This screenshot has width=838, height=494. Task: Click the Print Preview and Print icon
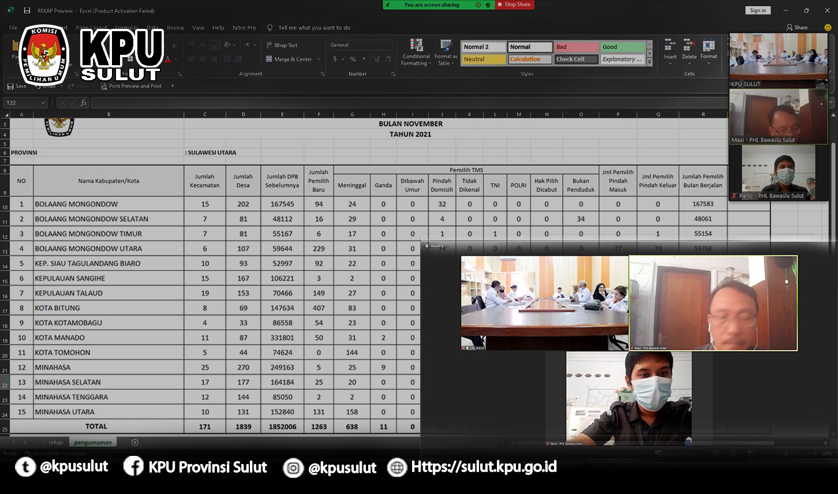click(x=104, y=86)
